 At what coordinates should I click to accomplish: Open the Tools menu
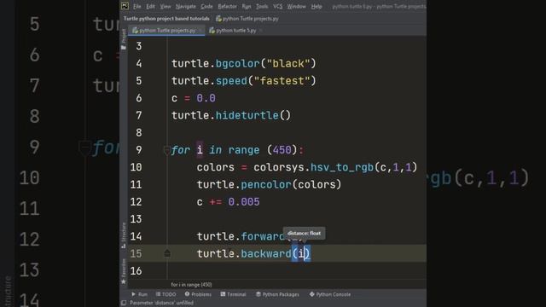[262, 6]
